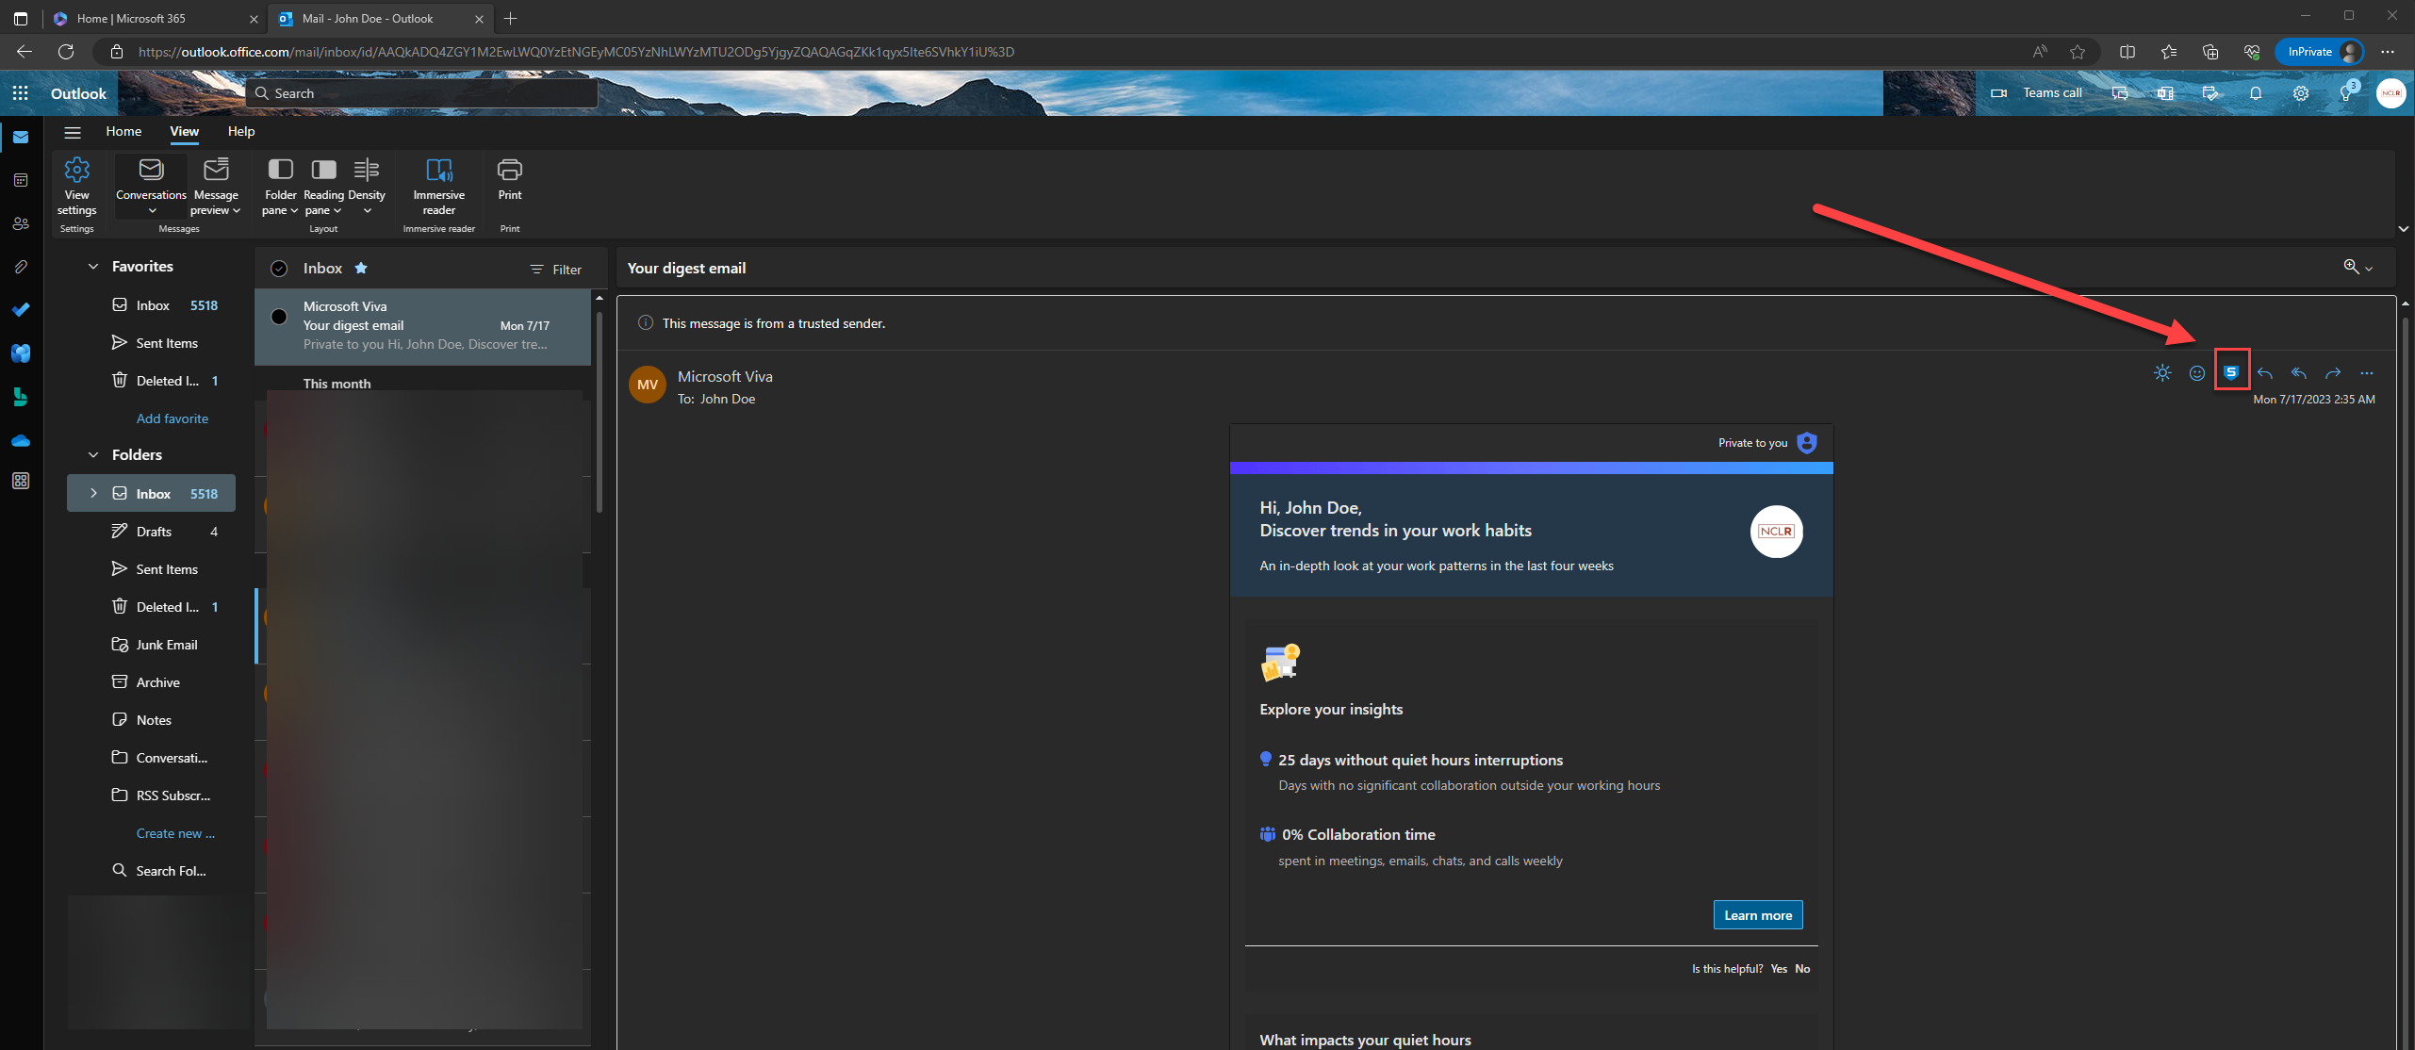Toggle the navigation pane hamburger

(x=73, y=132)
